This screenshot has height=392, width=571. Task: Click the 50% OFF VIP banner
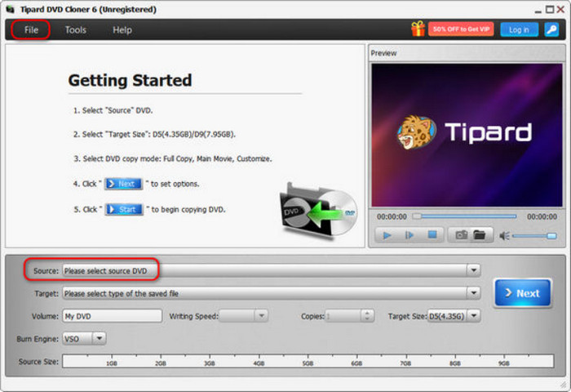(461, 29)
